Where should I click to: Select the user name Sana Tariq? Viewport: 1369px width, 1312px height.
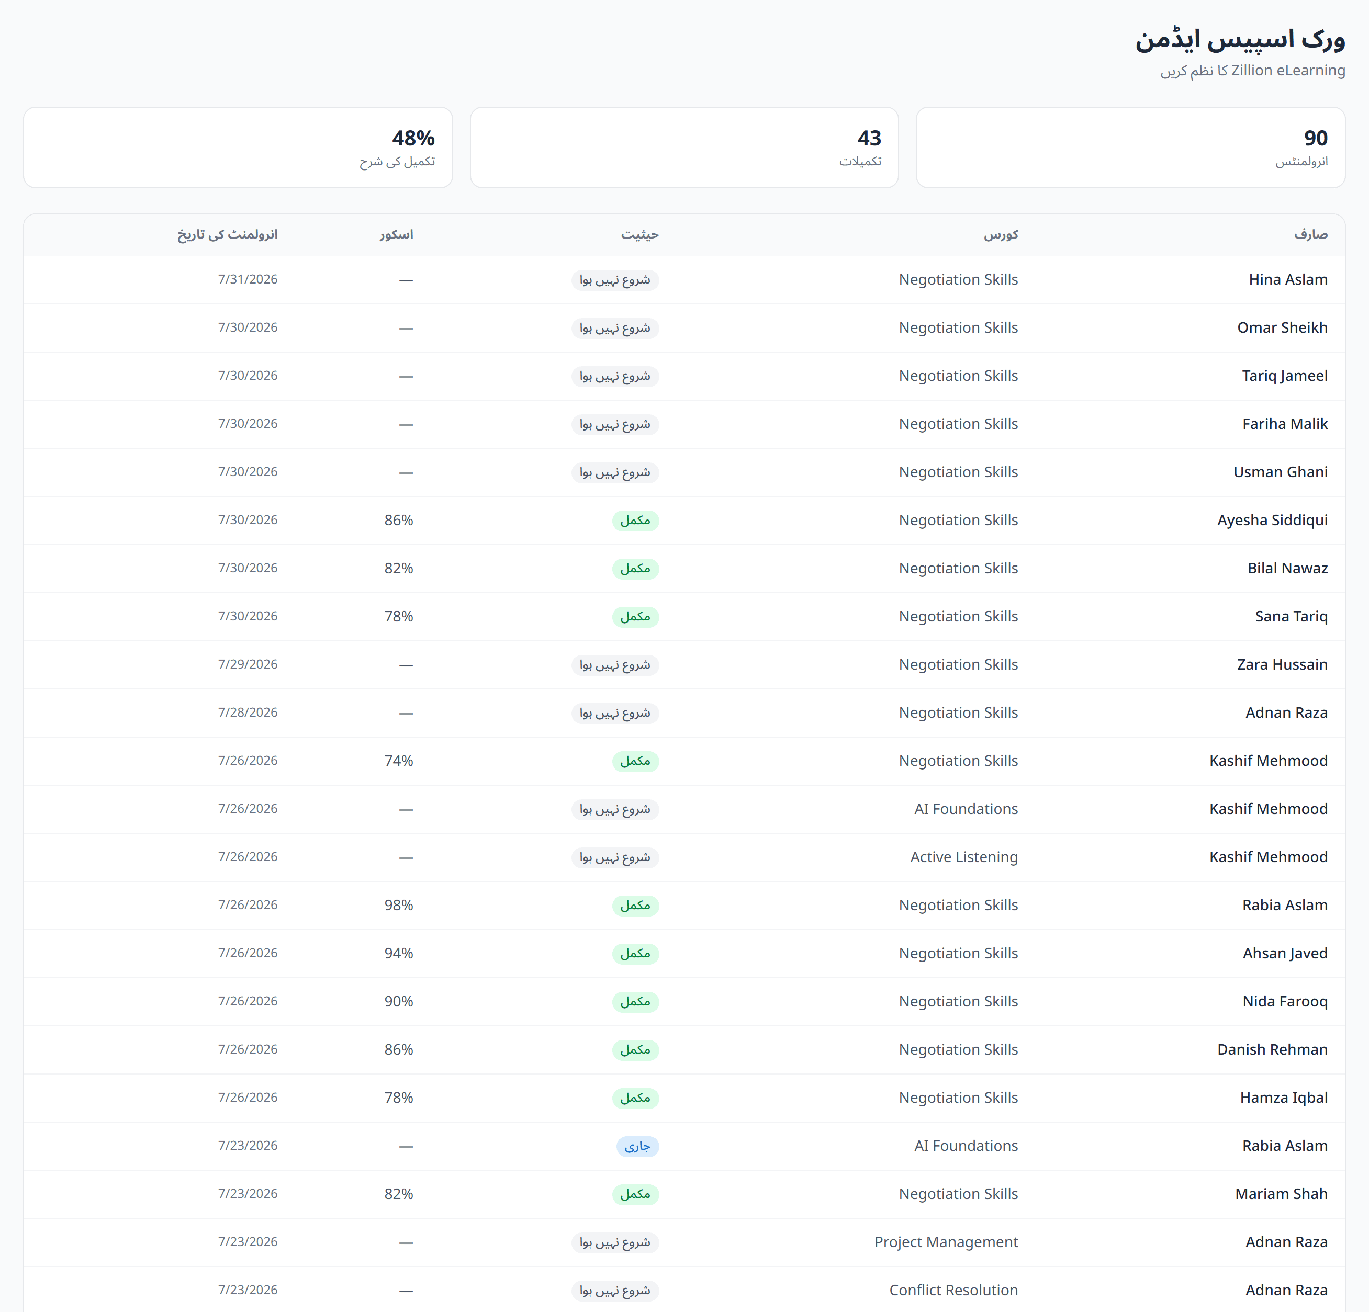(1291, 617)
